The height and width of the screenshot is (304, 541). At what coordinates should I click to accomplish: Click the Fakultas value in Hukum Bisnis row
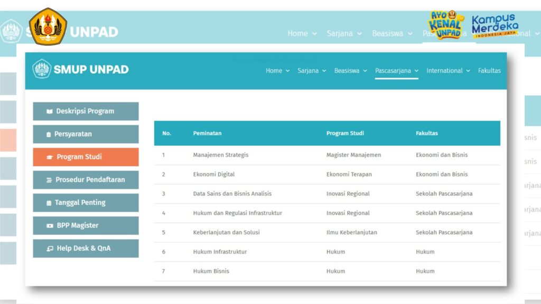pyautogui.click(x=425, y=271)
